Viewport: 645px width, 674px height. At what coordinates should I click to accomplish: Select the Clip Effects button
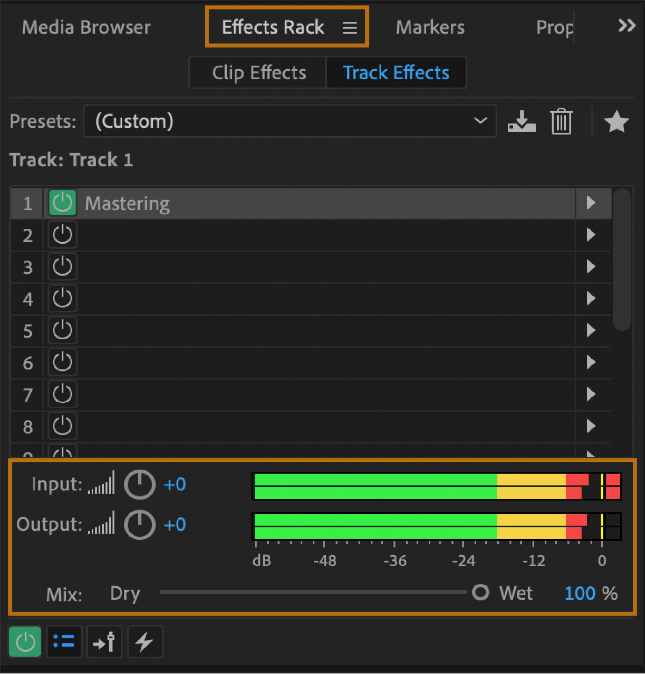(x=259, y=73)
